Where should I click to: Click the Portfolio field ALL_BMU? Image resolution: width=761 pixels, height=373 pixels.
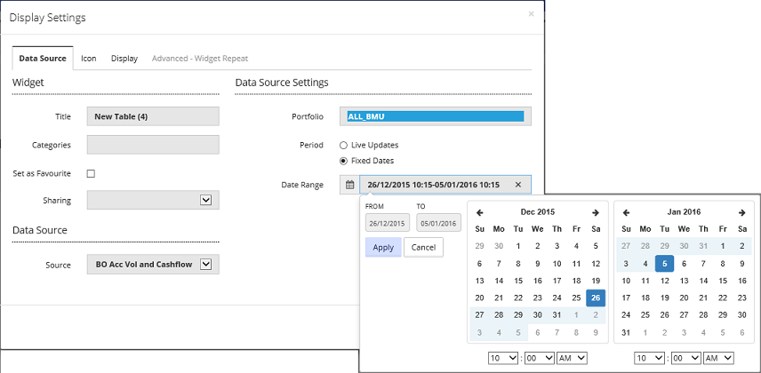(436, 116)
